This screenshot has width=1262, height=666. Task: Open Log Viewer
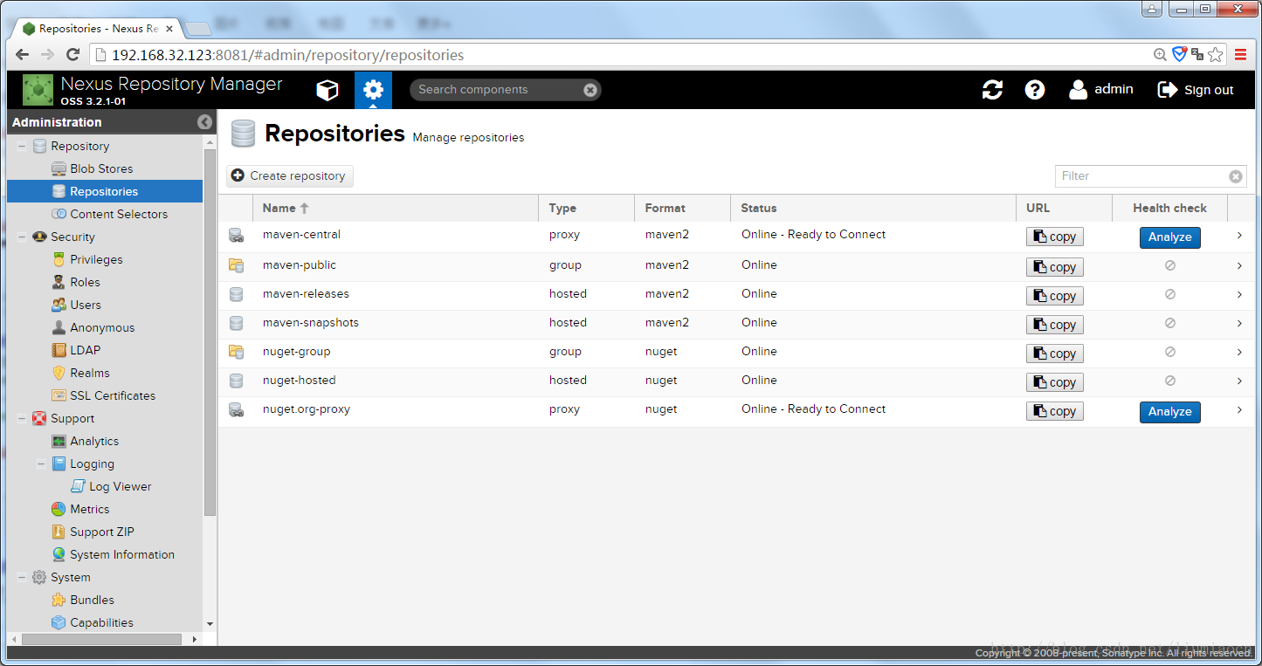pyautogui.click(x=121, y=486)
